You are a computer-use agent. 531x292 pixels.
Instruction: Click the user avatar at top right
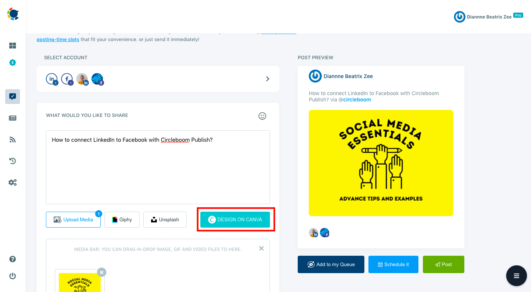(460, 17)
